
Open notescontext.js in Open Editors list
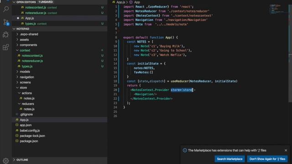[60, 7]
